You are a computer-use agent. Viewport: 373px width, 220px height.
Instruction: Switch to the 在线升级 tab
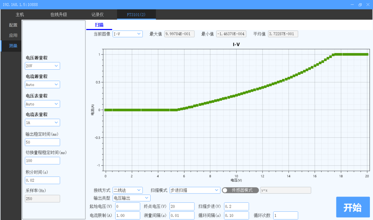58,14
